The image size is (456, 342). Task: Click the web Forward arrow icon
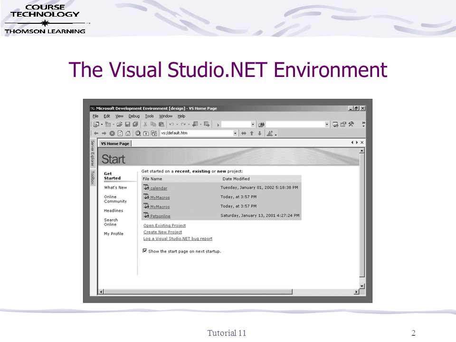point(104,133)
